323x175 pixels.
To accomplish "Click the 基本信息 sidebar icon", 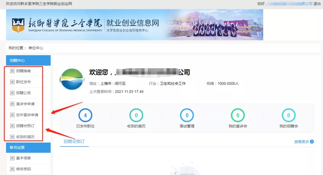I will [12, 158].
